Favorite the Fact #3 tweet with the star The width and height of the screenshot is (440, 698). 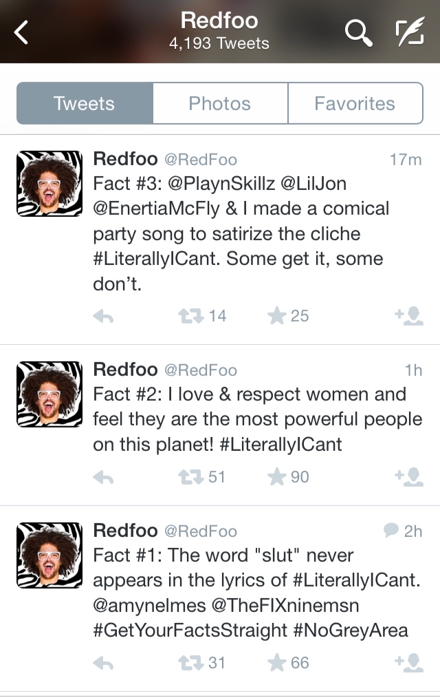point(276,315)
